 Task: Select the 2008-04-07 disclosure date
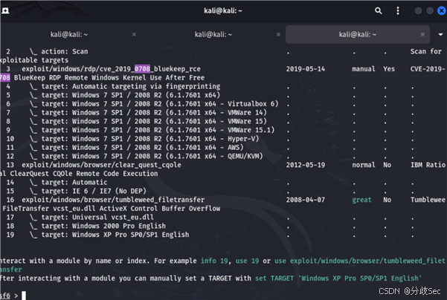306,200
